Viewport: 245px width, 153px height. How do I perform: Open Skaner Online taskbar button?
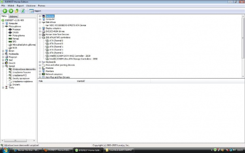click(27, 150)
